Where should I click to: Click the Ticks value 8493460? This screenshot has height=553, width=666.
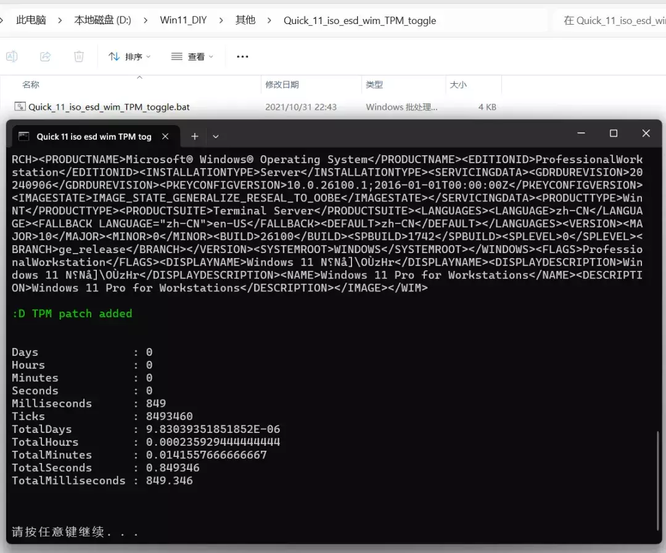tap(169, 416)
